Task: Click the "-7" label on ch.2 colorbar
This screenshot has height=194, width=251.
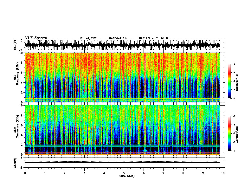Action: click(234, 151)
